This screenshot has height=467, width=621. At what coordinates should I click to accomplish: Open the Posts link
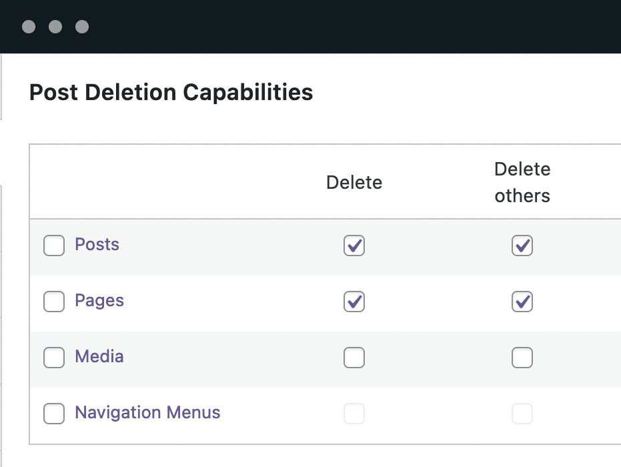tap(97, 244)
